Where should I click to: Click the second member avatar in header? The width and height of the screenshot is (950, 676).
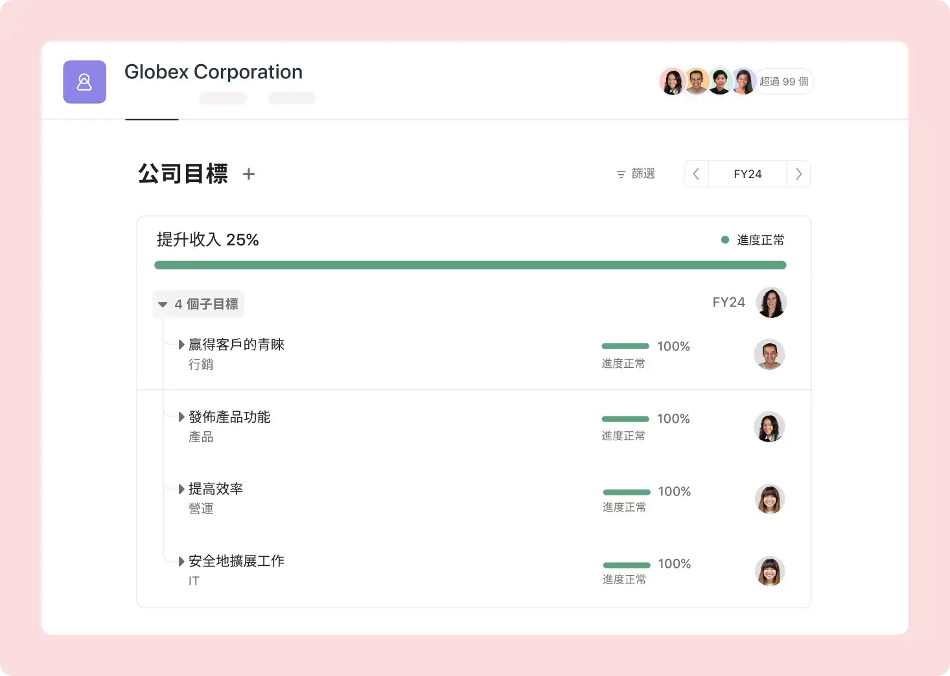coord(697,82)
